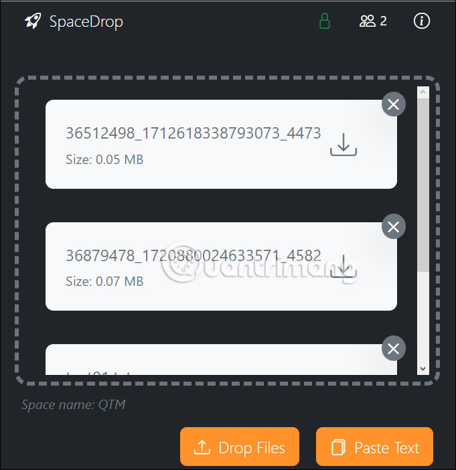Click the Drop Files button

tap(240, 447)
